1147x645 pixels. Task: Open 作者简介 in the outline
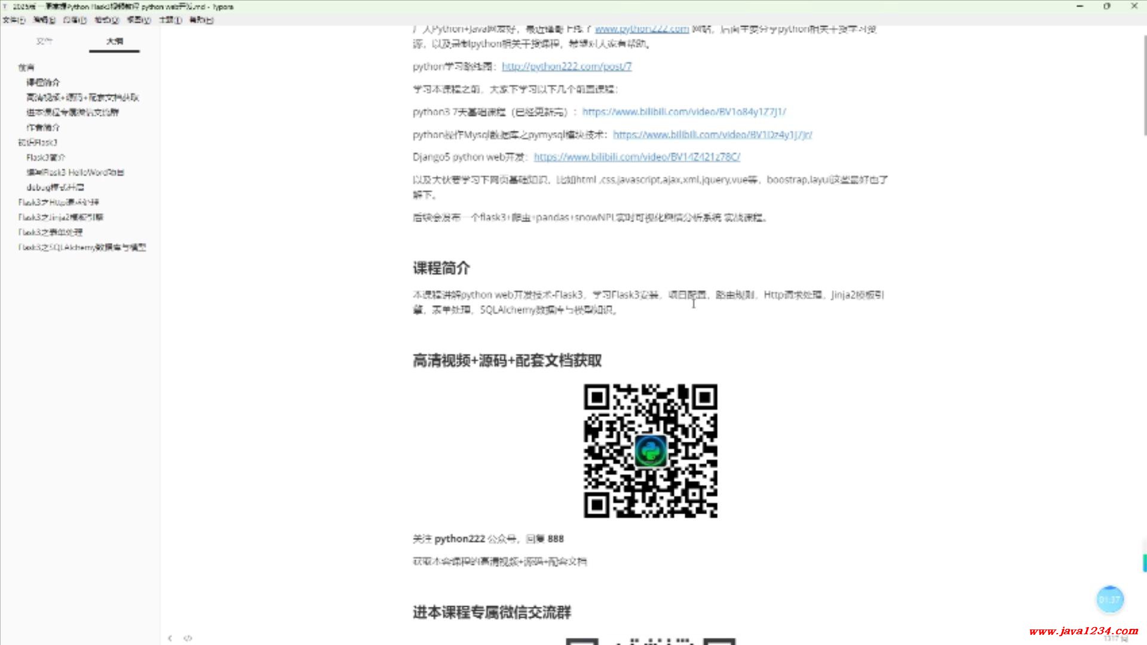point(43,127)
